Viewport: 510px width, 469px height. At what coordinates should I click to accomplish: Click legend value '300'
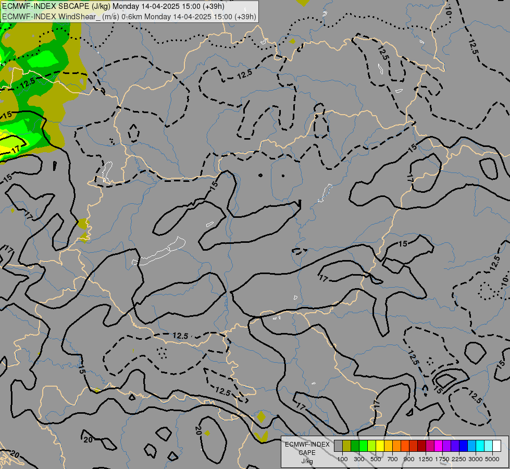pyautogui.click(x=359, y=459)
